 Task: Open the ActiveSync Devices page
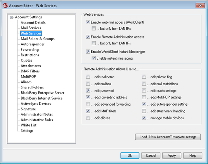(36, 104)
